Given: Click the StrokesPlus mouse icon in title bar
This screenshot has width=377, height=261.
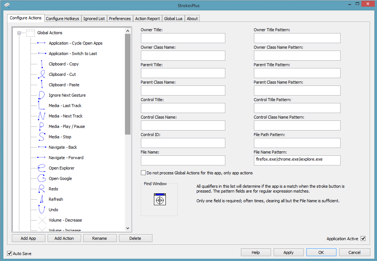Looking at the screenshot, I should tap(7, 5).
